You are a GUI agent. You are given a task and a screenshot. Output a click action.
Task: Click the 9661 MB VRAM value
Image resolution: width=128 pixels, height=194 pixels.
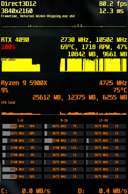[115, 54]
